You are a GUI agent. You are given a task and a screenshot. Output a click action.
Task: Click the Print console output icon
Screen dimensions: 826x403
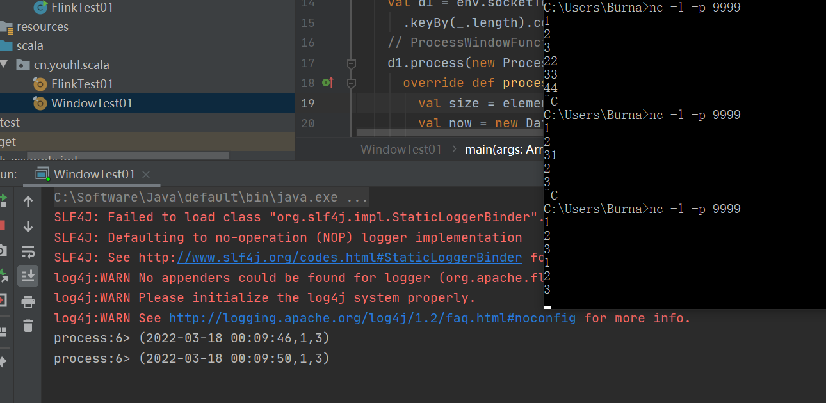28,301
